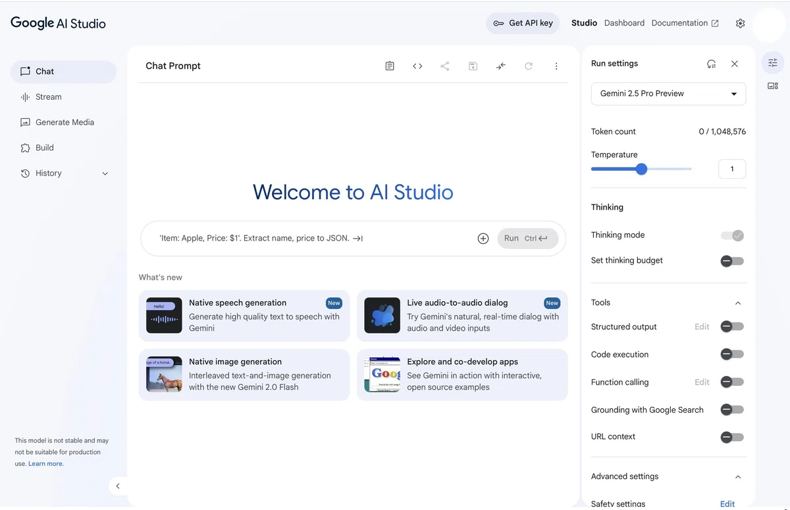
Task: Open the Native image generation card
Action: [x=244, y=375]
